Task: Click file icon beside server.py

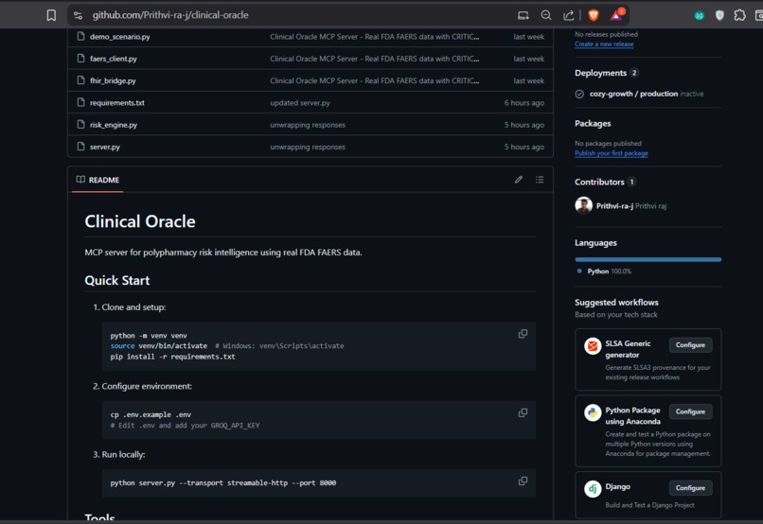Action: tap(80, 147)
